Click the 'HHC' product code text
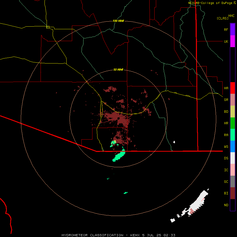 231,16
